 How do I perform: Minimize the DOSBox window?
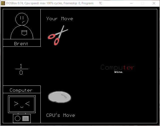[x=131, y=3]
